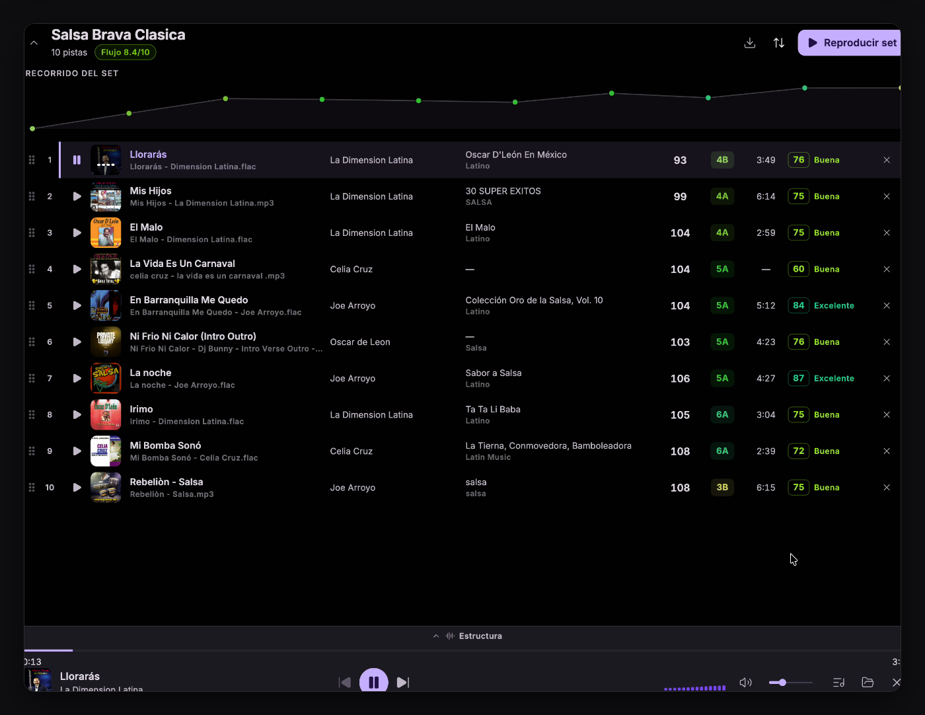This screenshot has width=925, height=715.
Task: Play La Vida Es Un Carnaval
Action: pos(77,269)
